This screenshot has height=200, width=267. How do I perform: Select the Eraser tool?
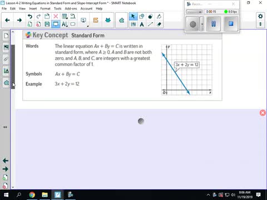tap(159, 24)
